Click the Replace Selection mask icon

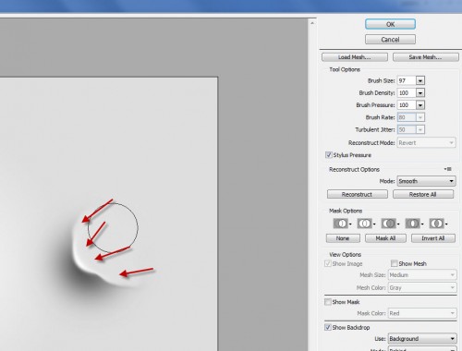[x=340, y=224]
